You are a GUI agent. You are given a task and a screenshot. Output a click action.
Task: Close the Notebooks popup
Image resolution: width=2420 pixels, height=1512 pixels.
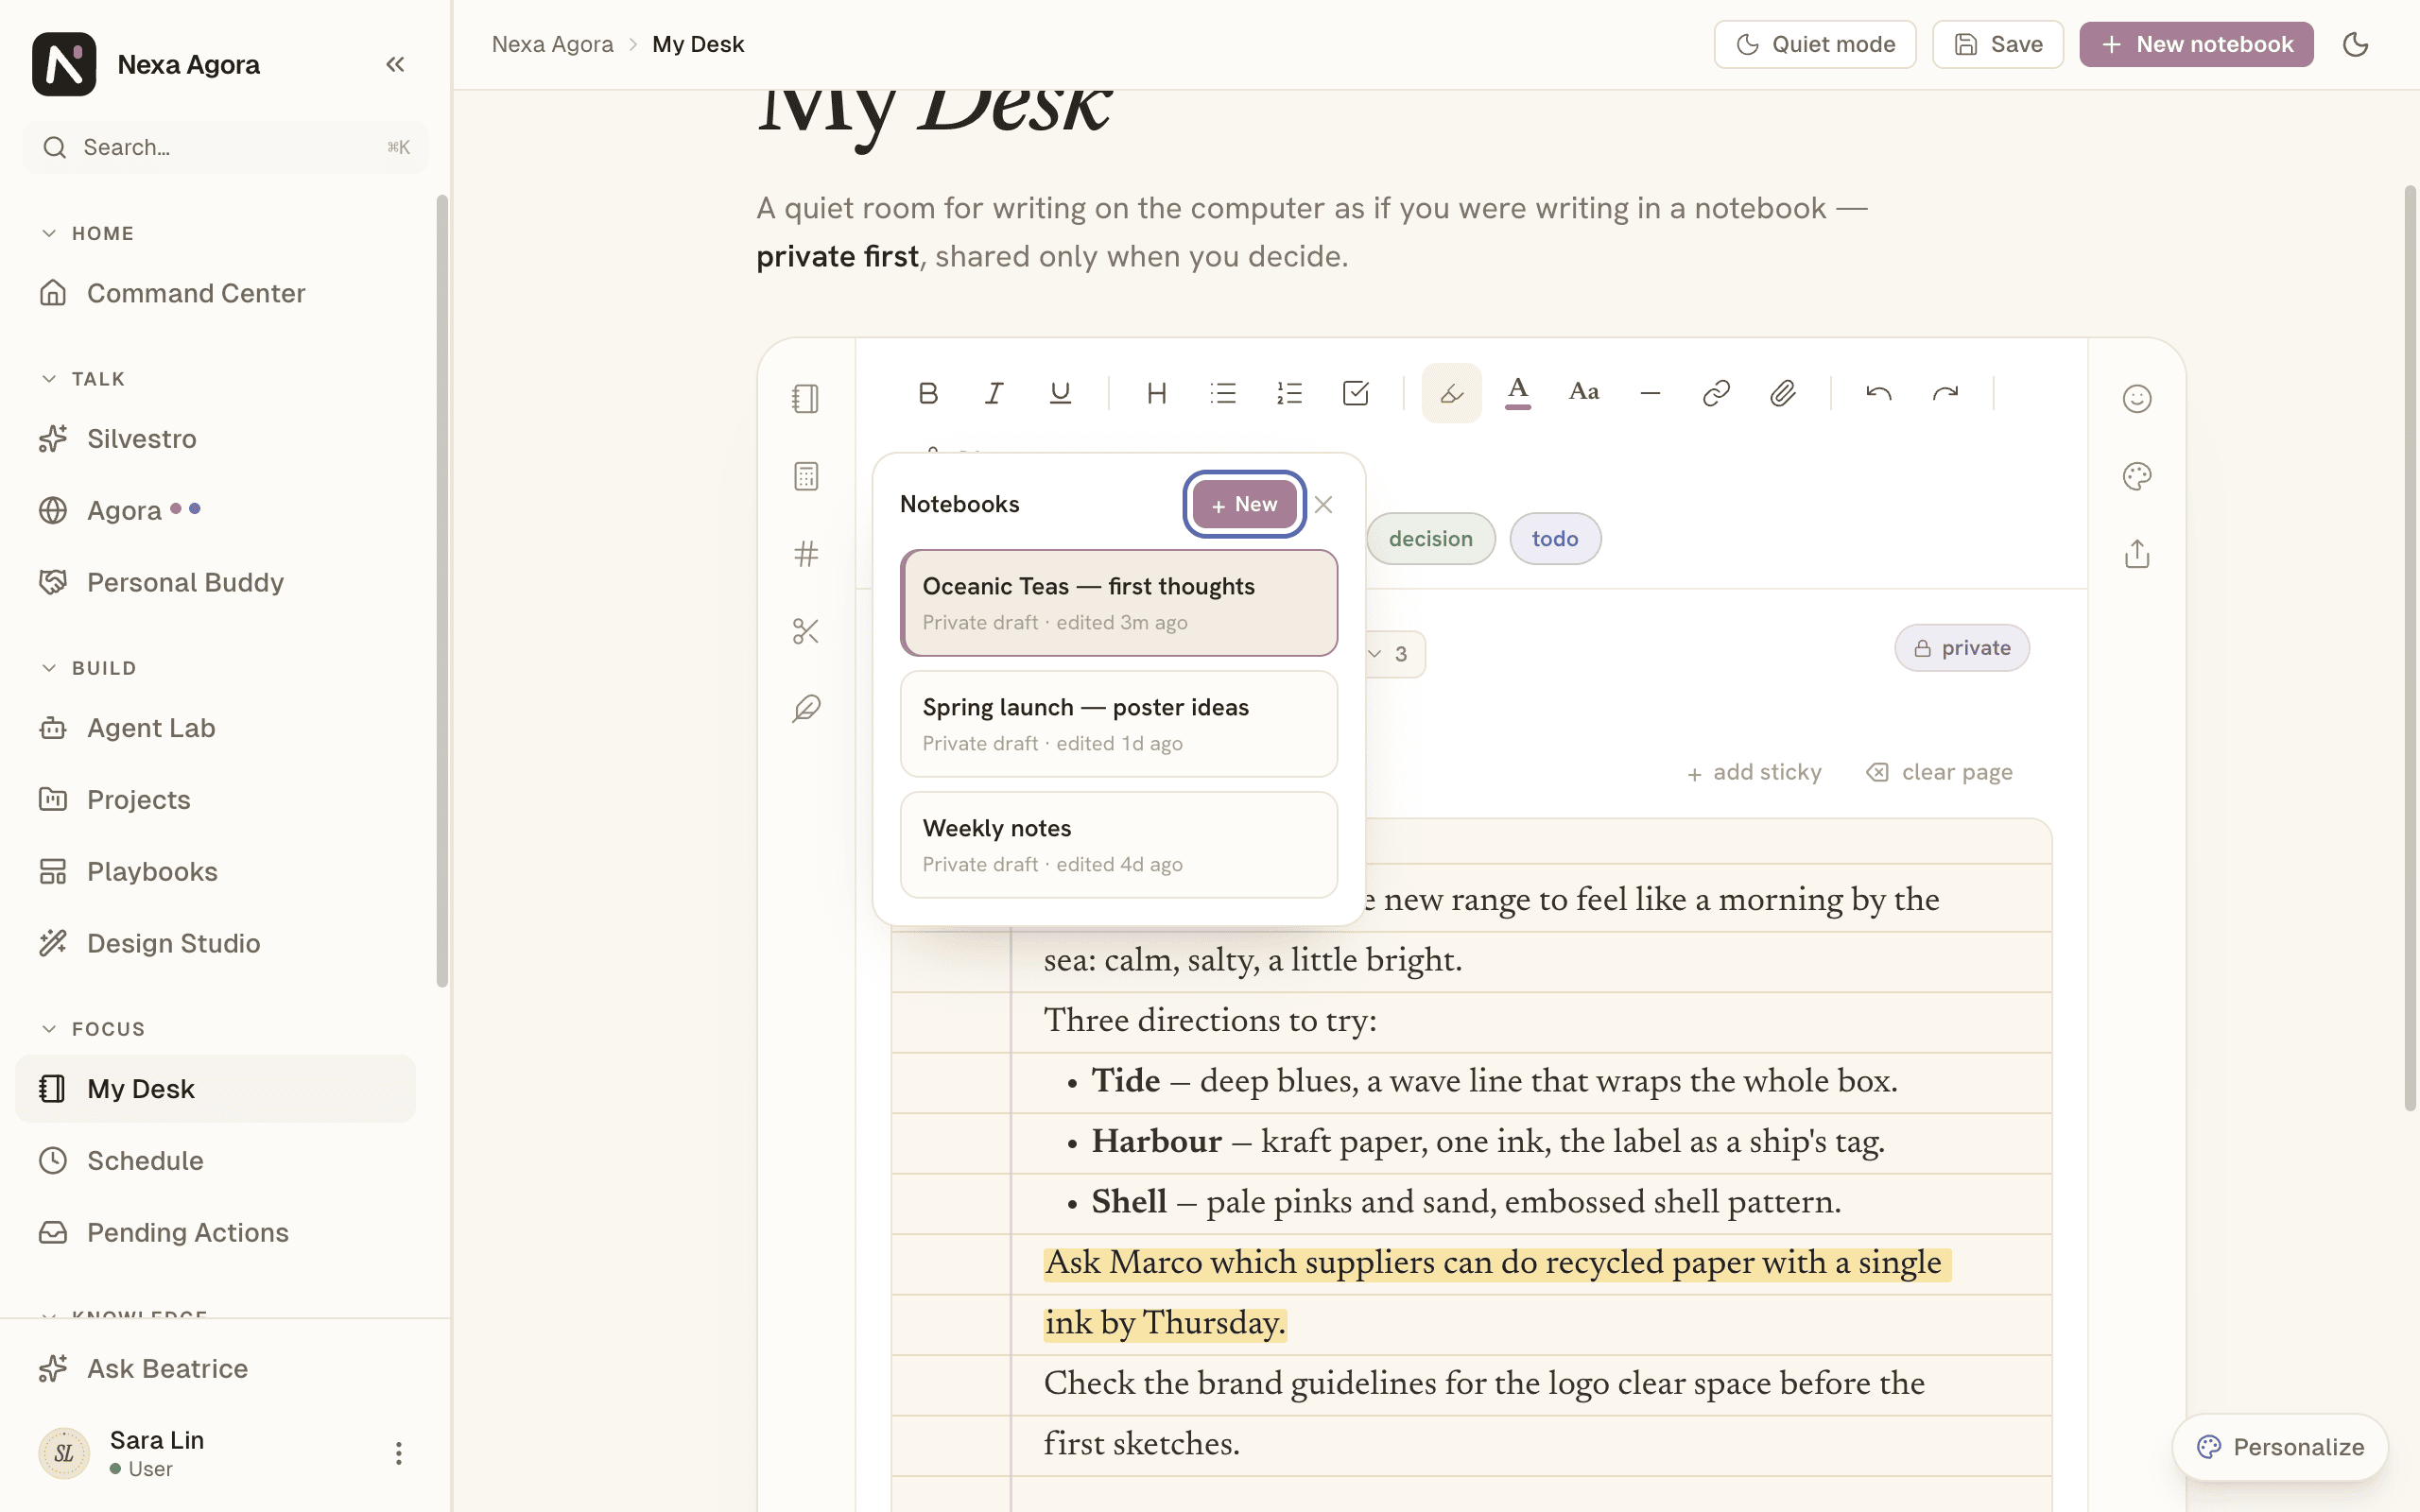[1323, 505]
